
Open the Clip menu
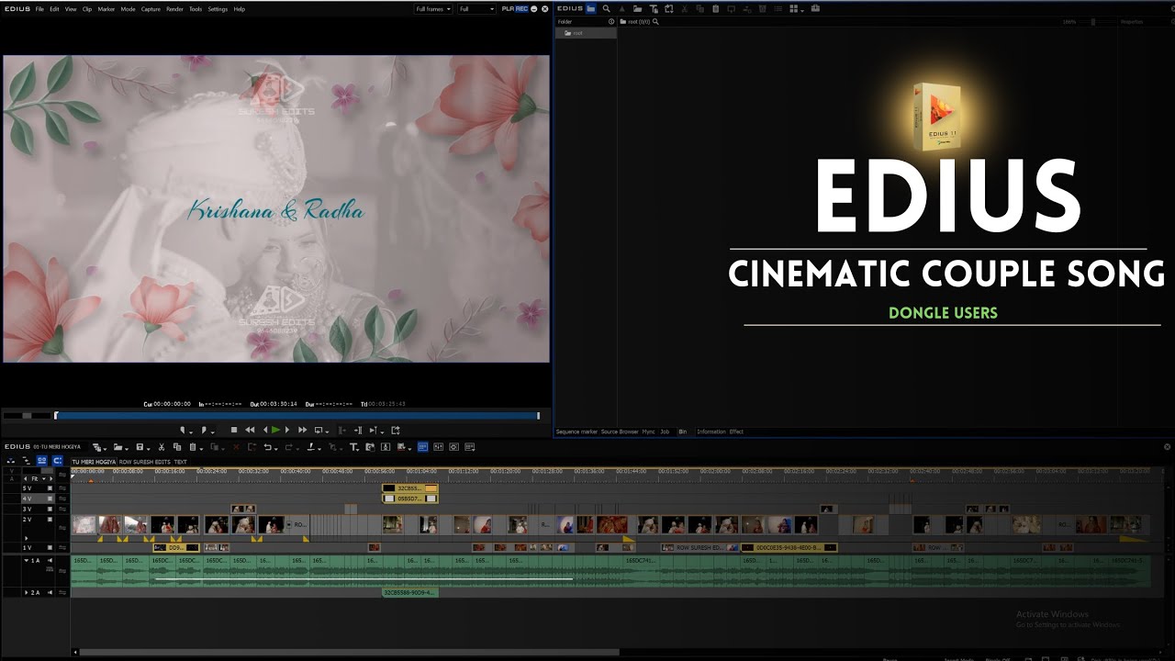pyautogui.click(x=87, y=8)
